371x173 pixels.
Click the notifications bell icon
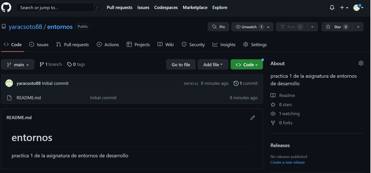coord(332,7)
